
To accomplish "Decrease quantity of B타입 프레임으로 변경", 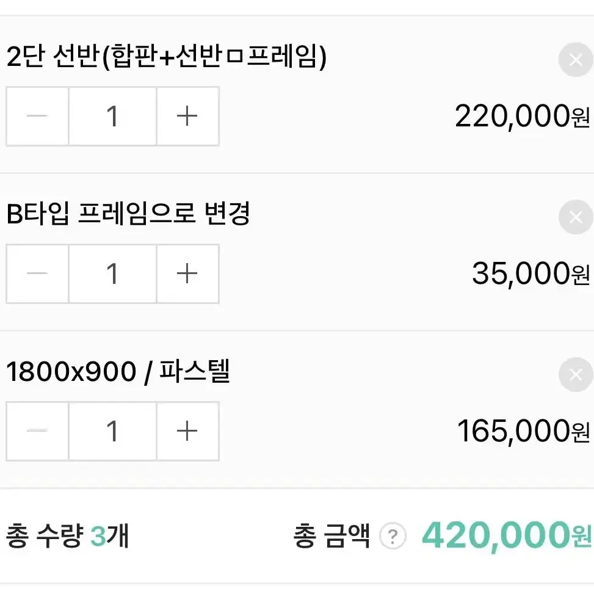I will point(37,273).
